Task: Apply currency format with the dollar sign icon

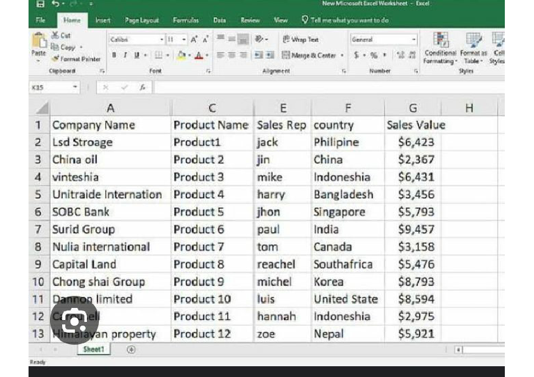Action: tap(356, 54)
